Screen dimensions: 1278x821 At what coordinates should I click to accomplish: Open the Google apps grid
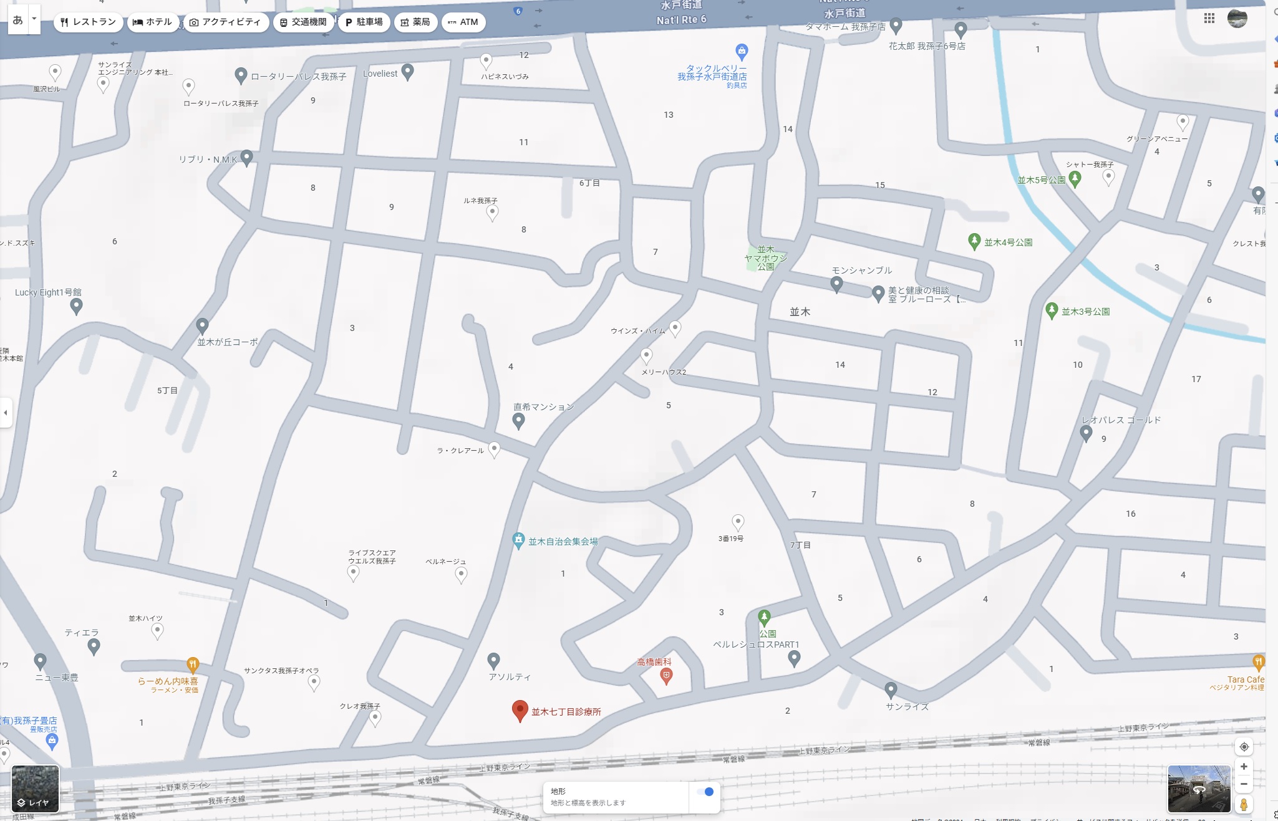click(1209, 19)
